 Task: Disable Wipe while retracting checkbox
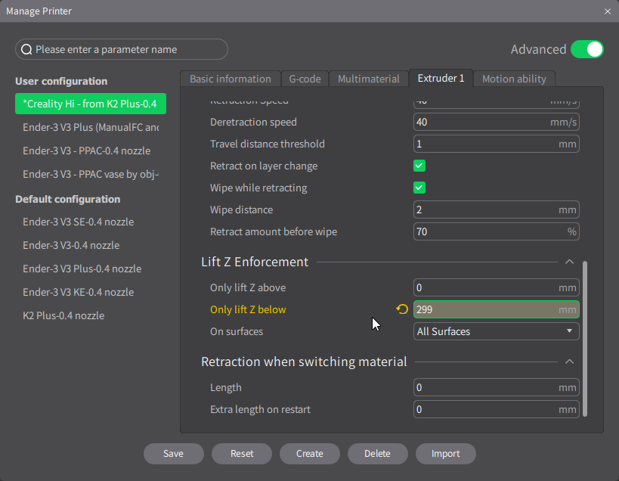coord(419,188)
